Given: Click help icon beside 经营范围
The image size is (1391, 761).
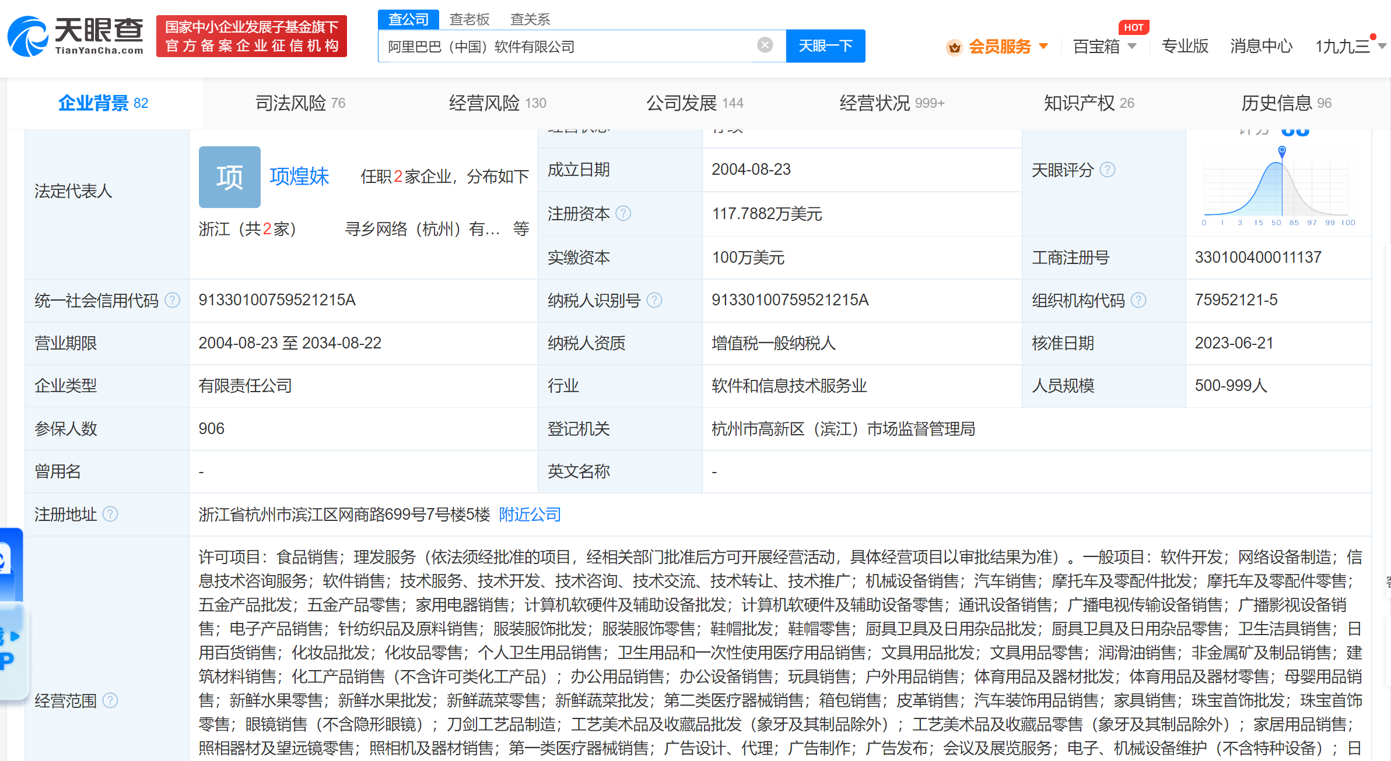Looking at the screenshot, I should point(110,700).
